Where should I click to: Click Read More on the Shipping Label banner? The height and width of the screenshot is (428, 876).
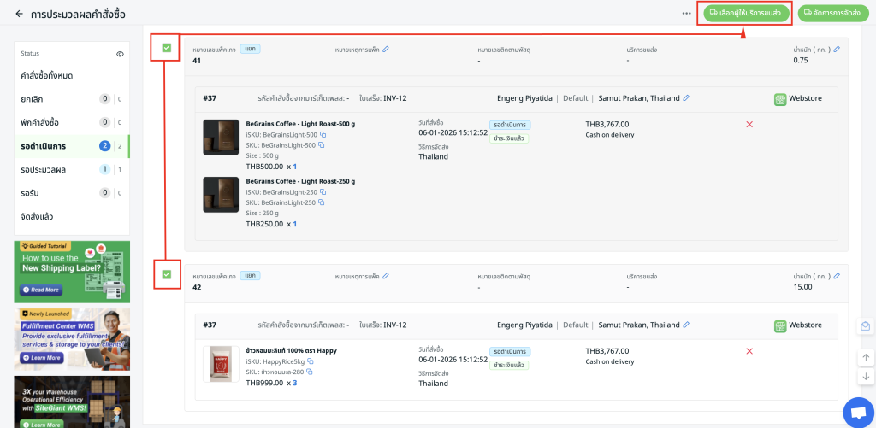point(41,290)
